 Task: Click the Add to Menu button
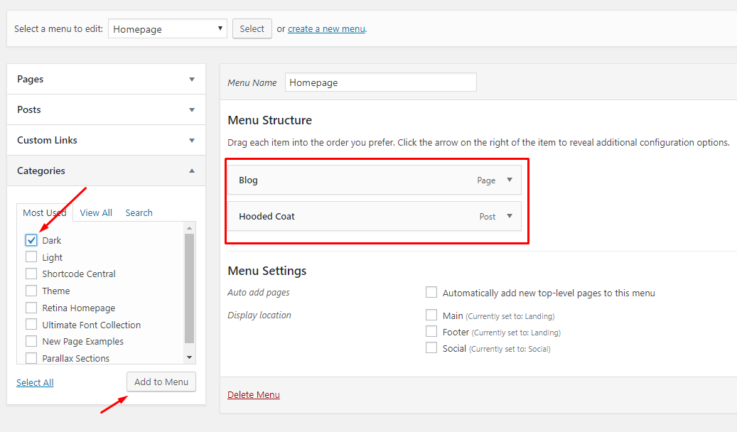click(x=161, y=382)
